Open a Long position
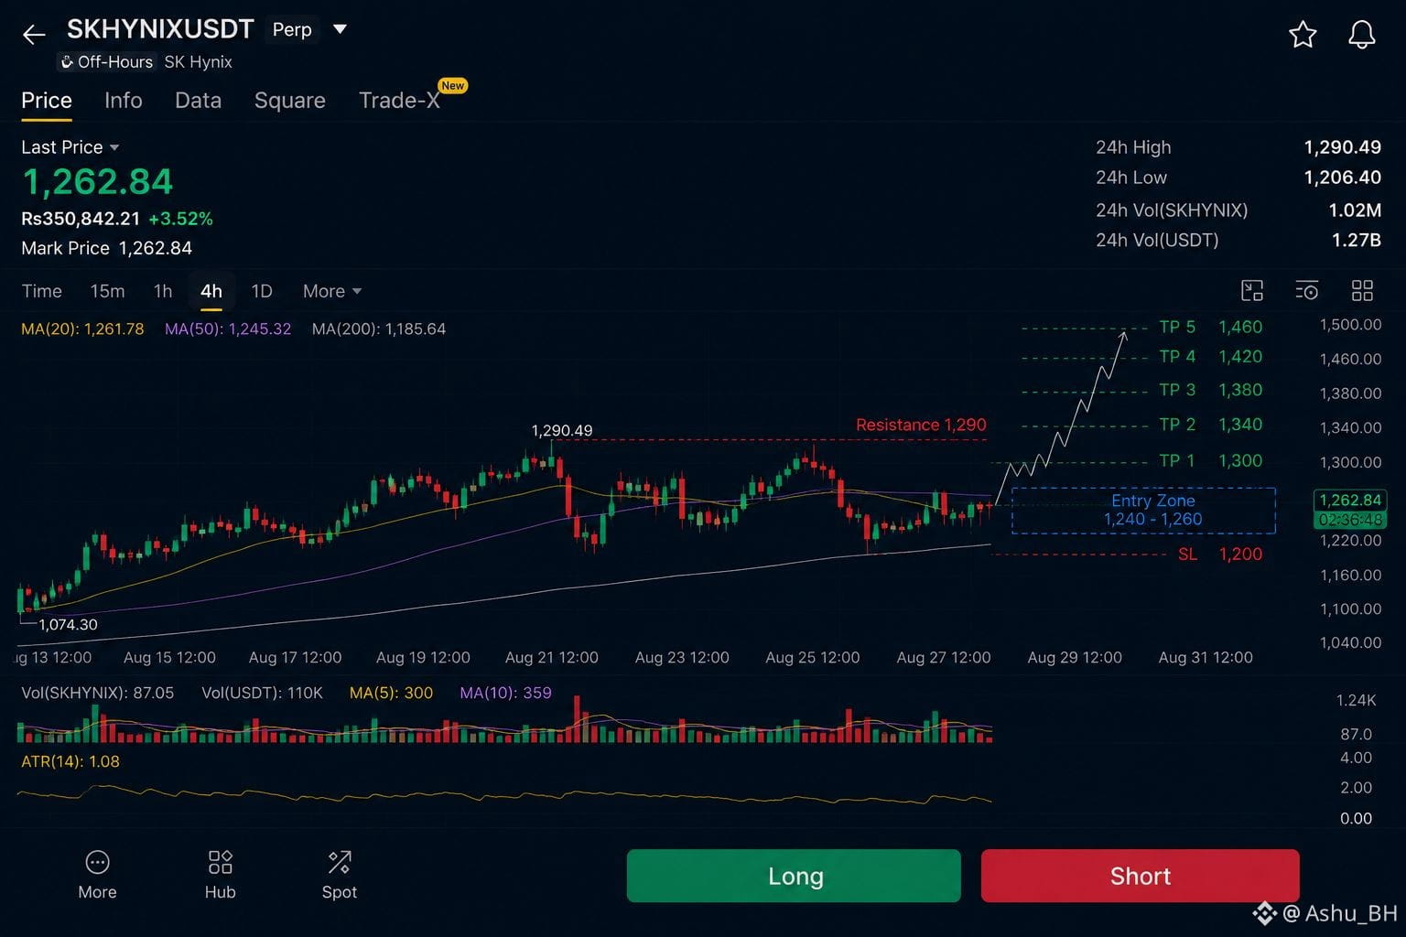 794,876
